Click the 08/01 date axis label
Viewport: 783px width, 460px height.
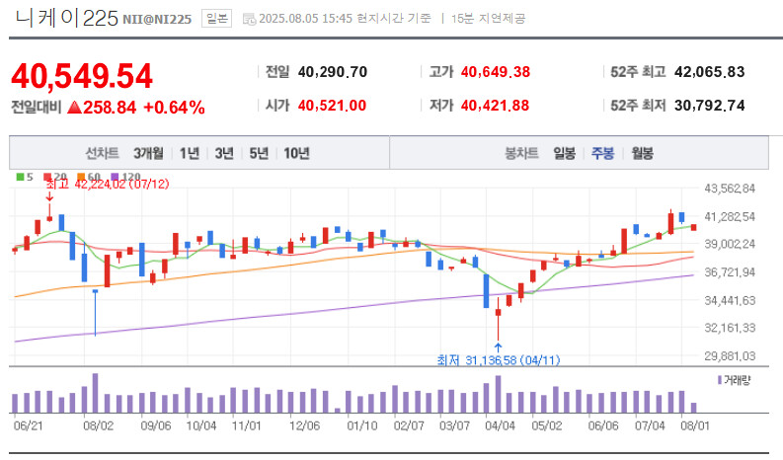(695, 425)
